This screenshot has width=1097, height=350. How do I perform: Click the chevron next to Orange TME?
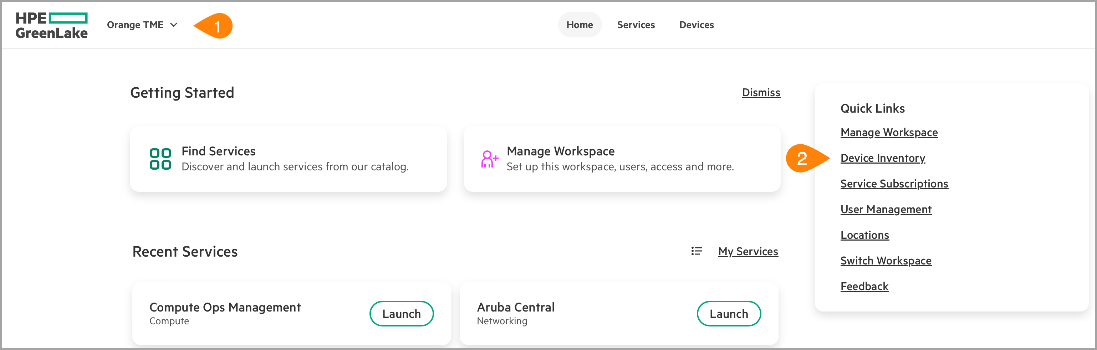(x=173, y=25)
